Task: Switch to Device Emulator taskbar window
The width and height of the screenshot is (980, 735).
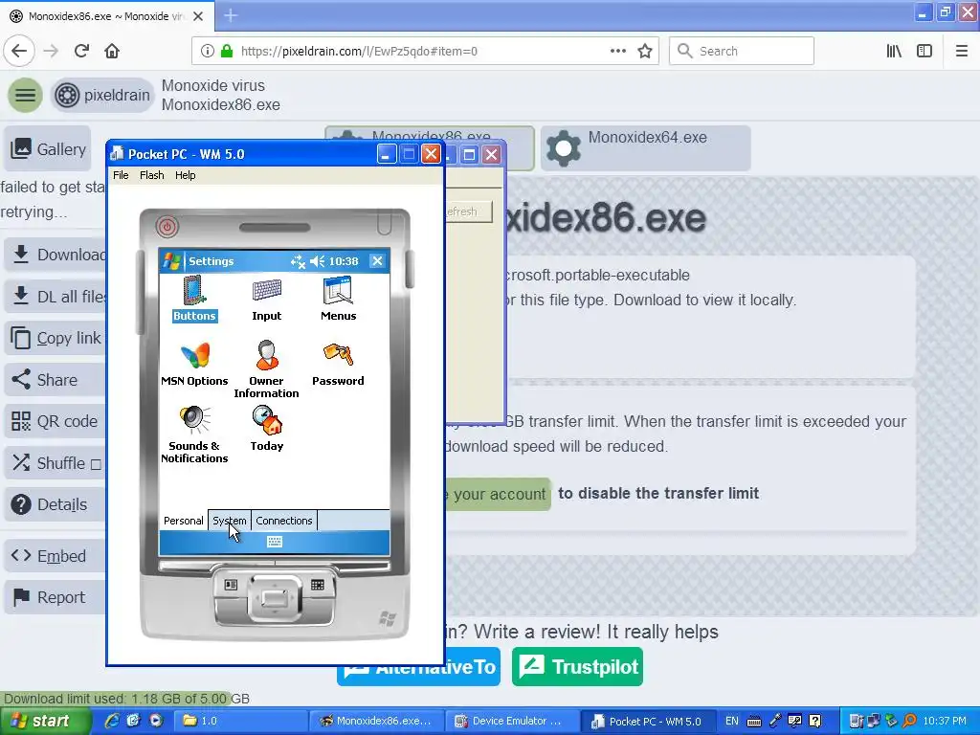Action: click(511, 722)
